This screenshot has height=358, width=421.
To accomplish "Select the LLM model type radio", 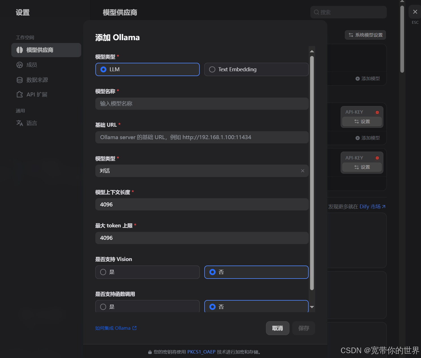I will (x=147, y=70).
